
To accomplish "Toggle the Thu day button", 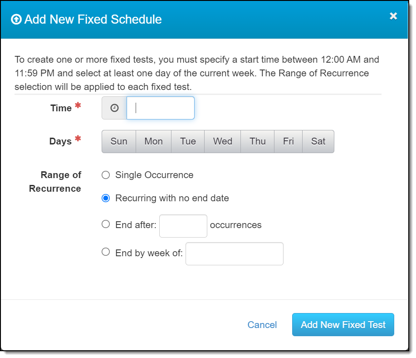I will pos(257,141).
